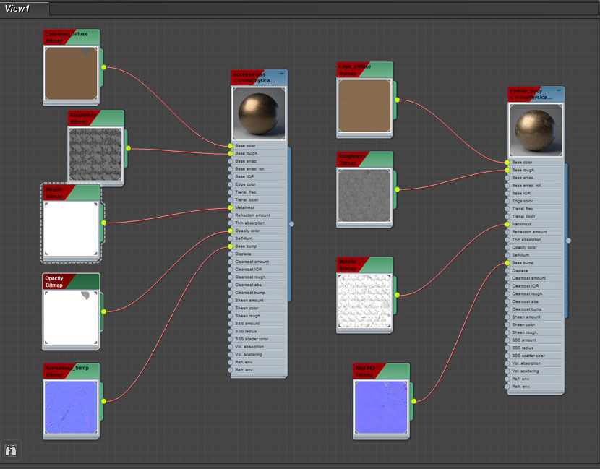Click the Female_Body node output socket
The width and height of the screenshot is (600, 469).
pyautogui.click(x=568, y=241)
